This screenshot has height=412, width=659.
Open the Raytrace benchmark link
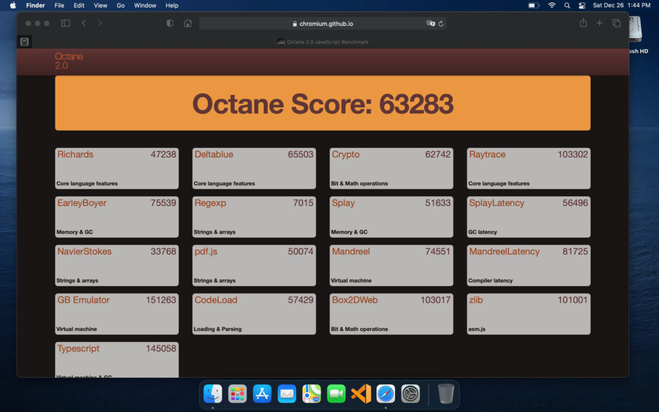[x=488, y=154]
